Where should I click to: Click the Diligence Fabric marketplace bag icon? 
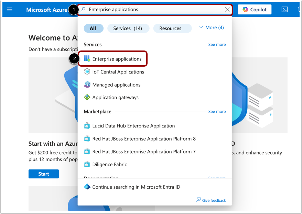tap(87, 164)
